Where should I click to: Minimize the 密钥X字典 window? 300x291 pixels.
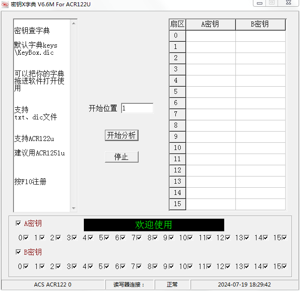[x=260, y=3]
